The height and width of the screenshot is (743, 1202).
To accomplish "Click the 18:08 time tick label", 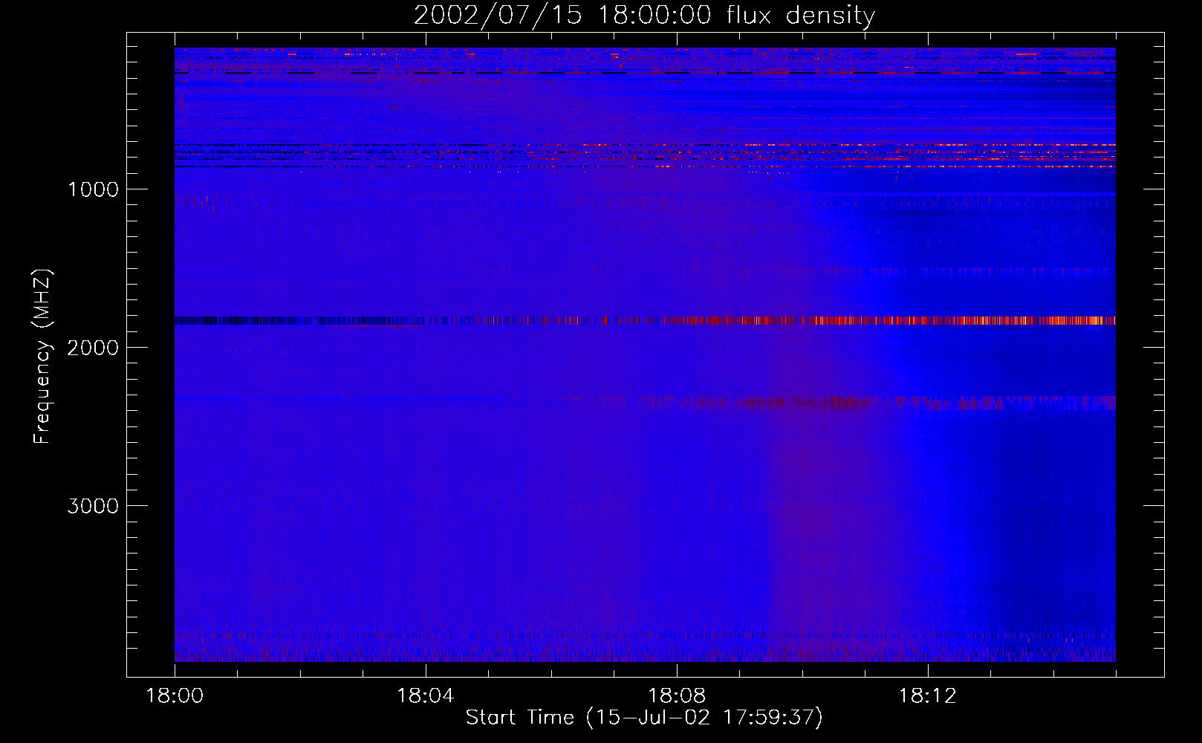I will pyautogui.click(x=677, y=696).
